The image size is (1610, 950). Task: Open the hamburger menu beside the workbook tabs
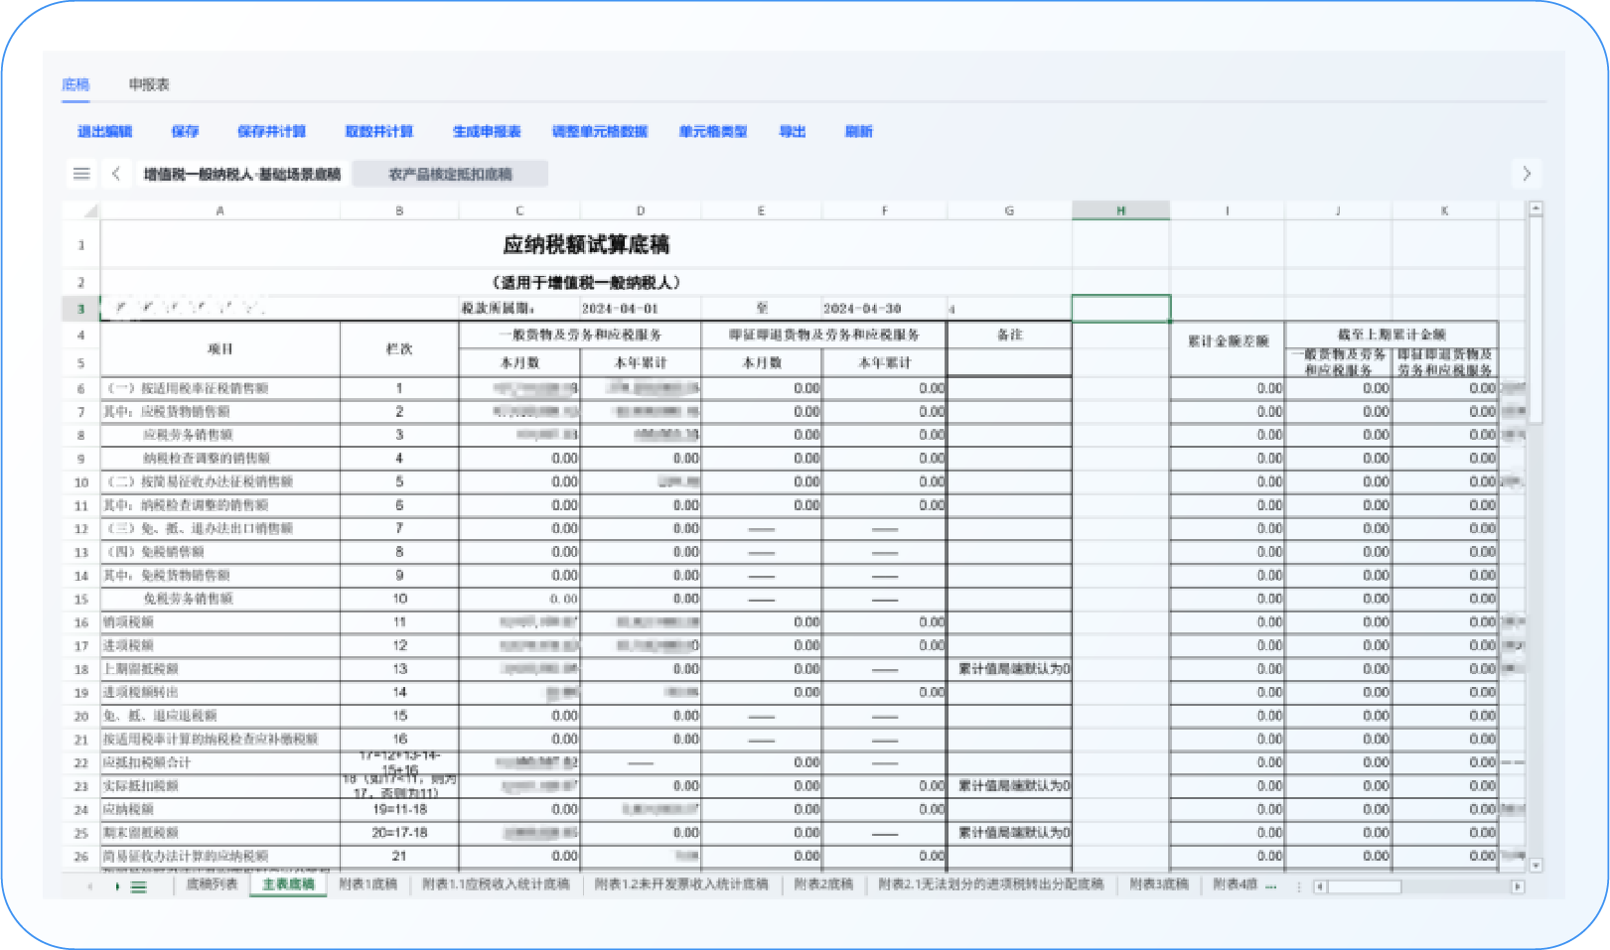[81, 174]
